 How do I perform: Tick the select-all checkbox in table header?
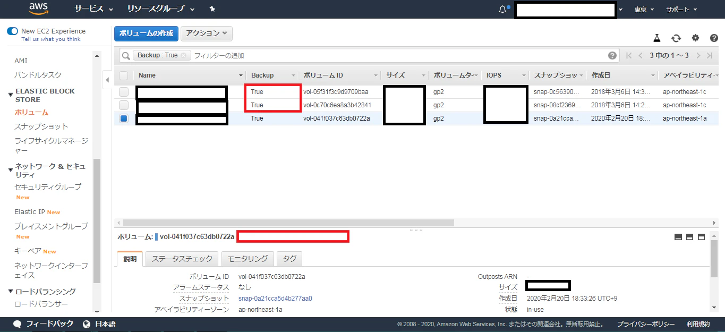click(x=123, y=75)
